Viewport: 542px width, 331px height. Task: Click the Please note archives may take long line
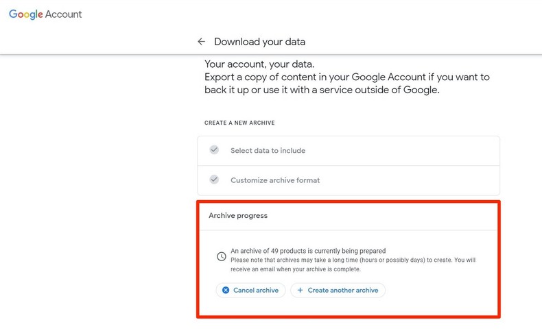click(x=353, y=260)
